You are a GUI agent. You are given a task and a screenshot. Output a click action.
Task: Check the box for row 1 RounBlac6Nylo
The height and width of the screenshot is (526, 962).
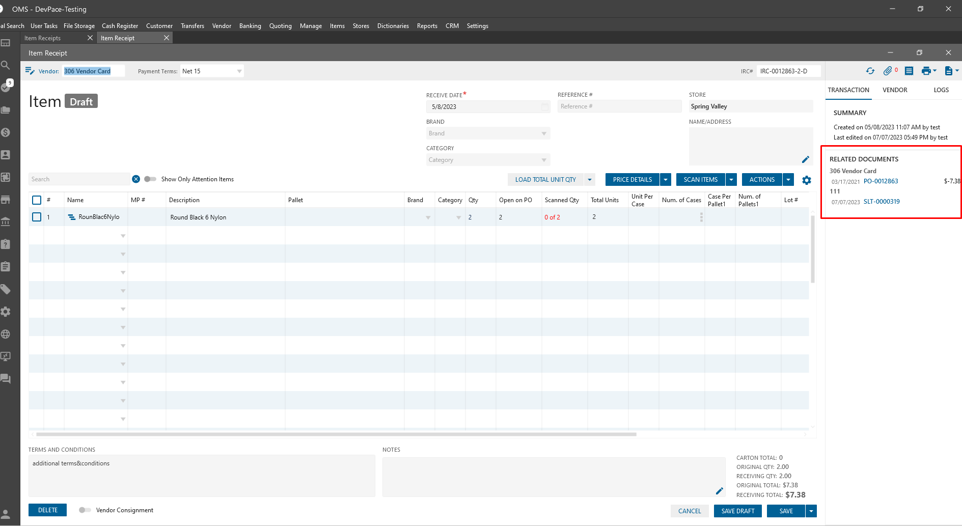point(37,217)
